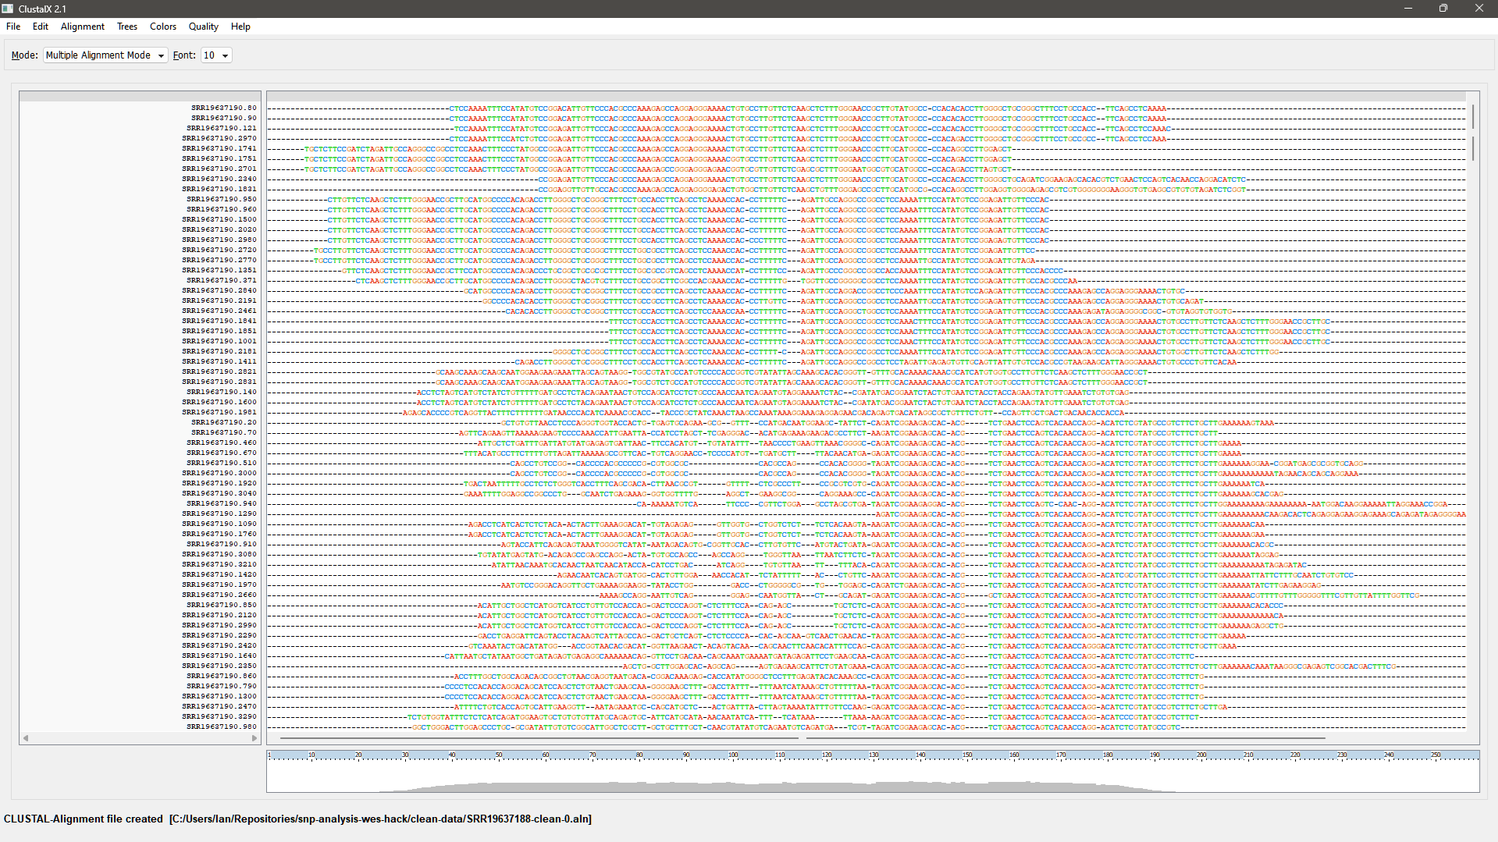Select sequence SRR19637190.2191
The height and width of the screenshot is (842, 1498).
[x=219, y=300]
